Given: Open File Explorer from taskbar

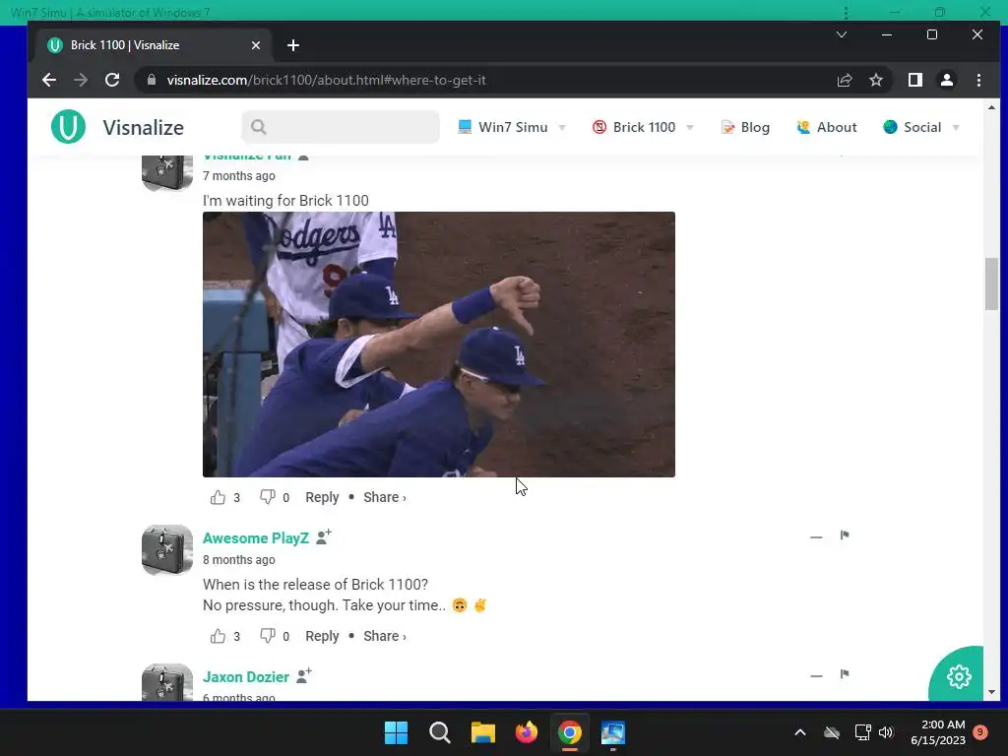Looking at the screenshot, I should (x=482, y=732).
